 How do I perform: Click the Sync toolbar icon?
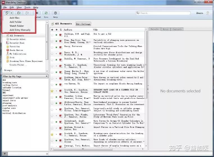coord(46,13)
